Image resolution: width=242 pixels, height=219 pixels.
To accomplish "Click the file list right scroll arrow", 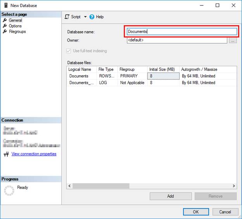I will pos(234,186).
